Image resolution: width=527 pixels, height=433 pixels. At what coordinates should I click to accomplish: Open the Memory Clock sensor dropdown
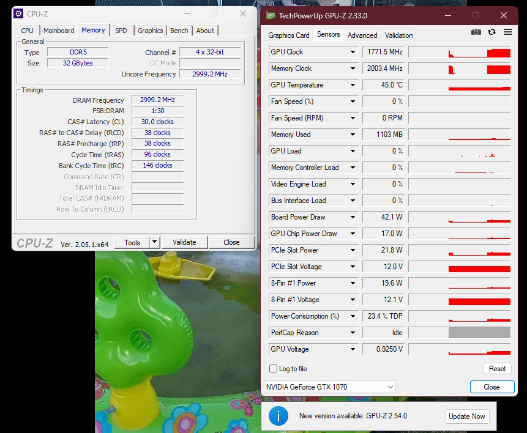tap(353, 68)
